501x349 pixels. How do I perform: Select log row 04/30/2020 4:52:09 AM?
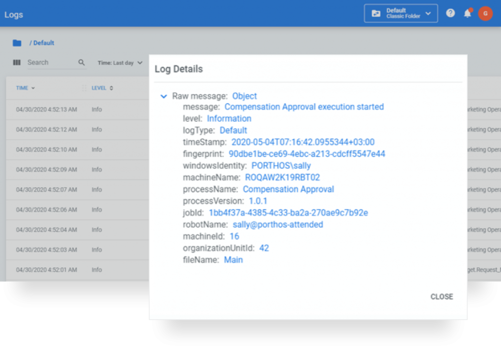pos(77,170)
